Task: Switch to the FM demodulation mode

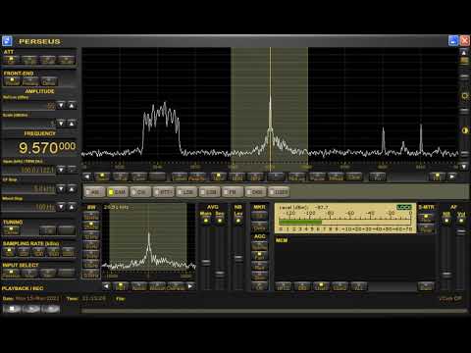Action: [233, 192]
